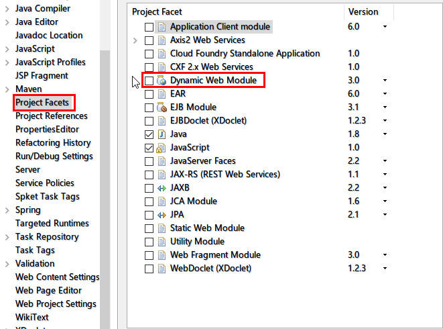Tick the JavaServer Faces checkbox

pyautogui.click(x=149, y=161)
